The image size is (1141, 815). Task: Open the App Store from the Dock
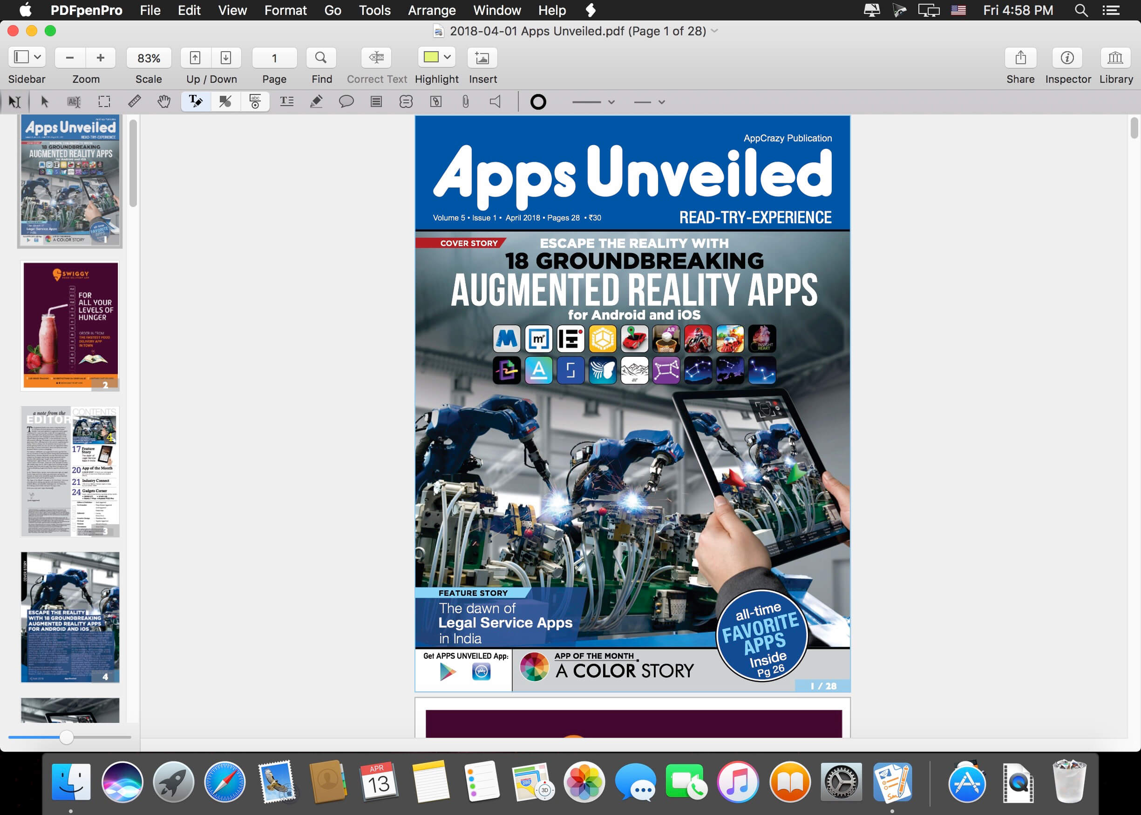967,782
